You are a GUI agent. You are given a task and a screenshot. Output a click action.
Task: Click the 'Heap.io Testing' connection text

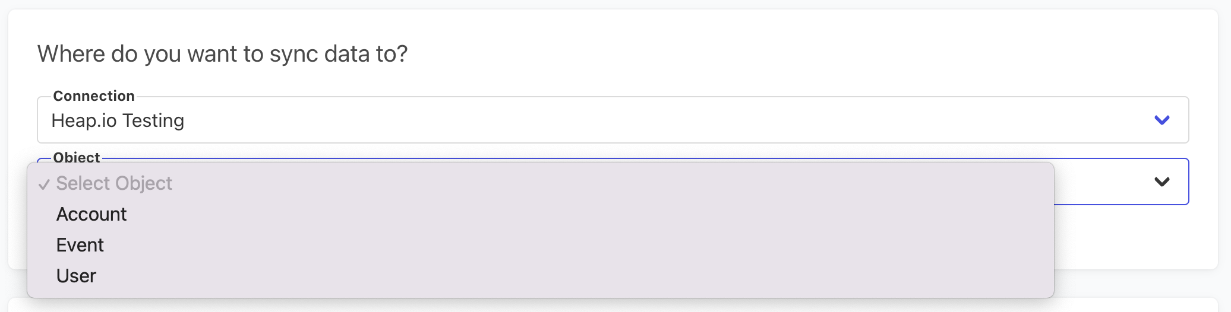pyautogui.click(x=118, y=120)
